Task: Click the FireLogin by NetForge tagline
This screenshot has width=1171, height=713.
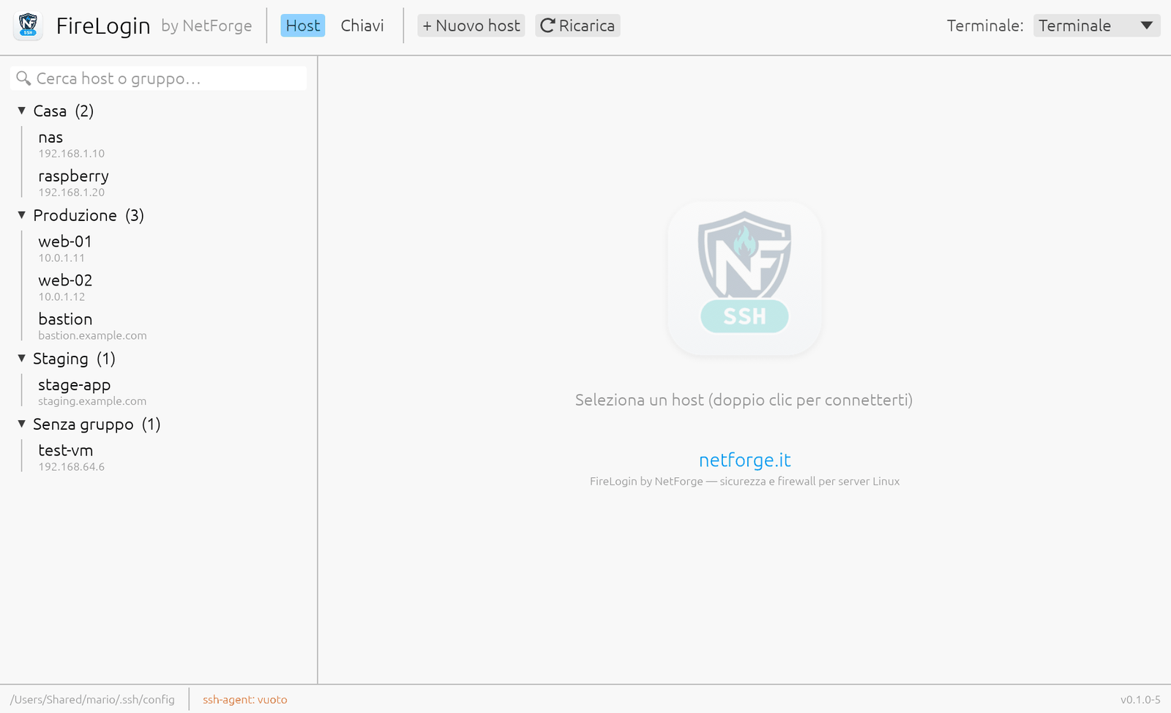Action: pyautogui.click(x=744, y=482)
